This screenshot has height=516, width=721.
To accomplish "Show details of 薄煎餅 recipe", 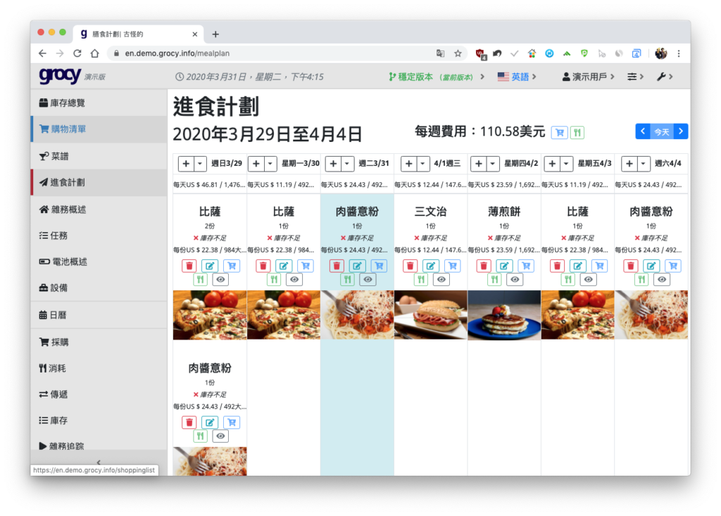I will [515, 279].
